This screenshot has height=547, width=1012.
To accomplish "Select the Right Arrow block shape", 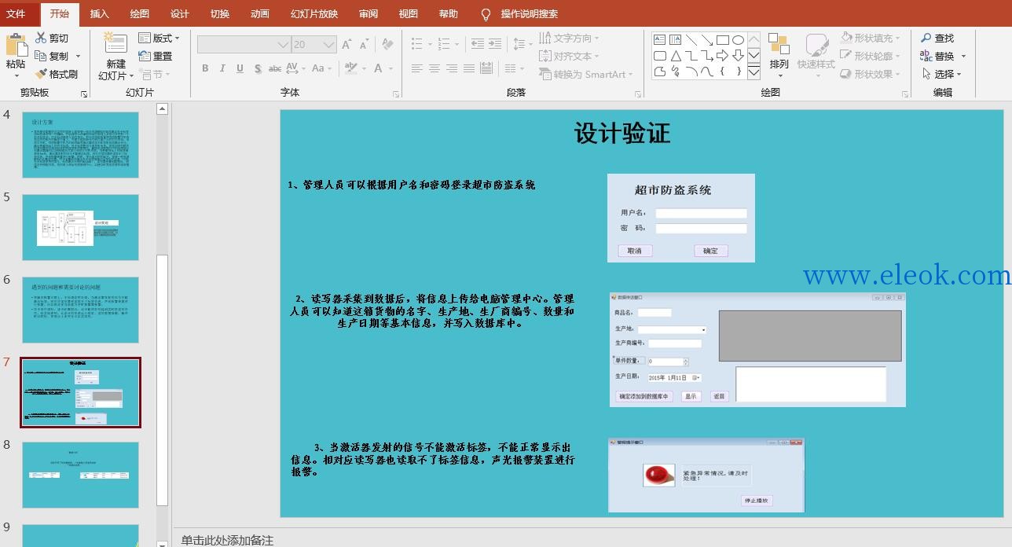I will 722,56.
